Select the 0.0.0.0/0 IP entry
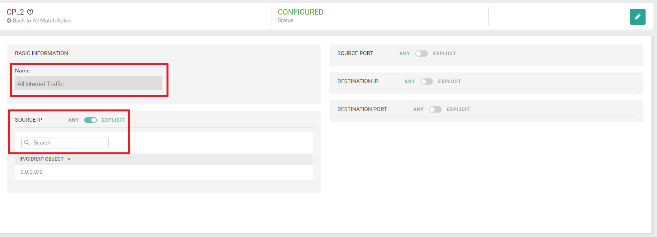The image size is (657, 237). [x=31, y=172]
